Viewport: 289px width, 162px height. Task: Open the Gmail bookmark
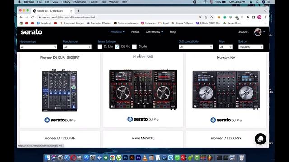click(163, 23)
